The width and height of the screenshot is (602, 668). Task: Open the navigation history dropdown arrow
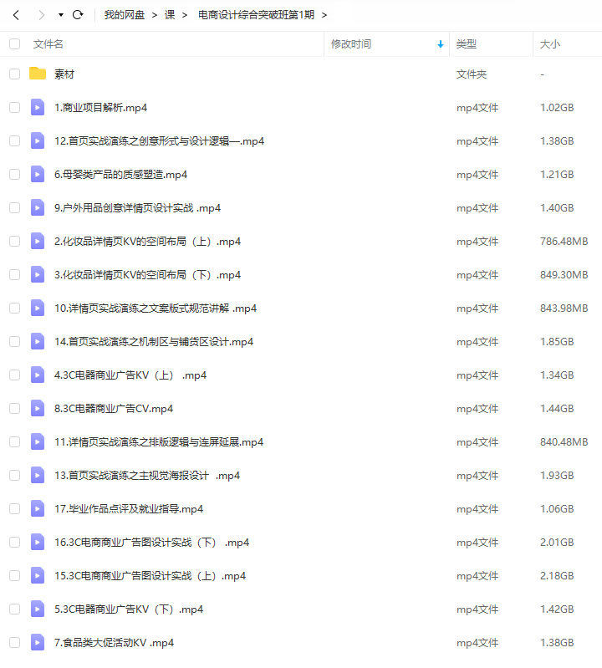coord(61,15)
